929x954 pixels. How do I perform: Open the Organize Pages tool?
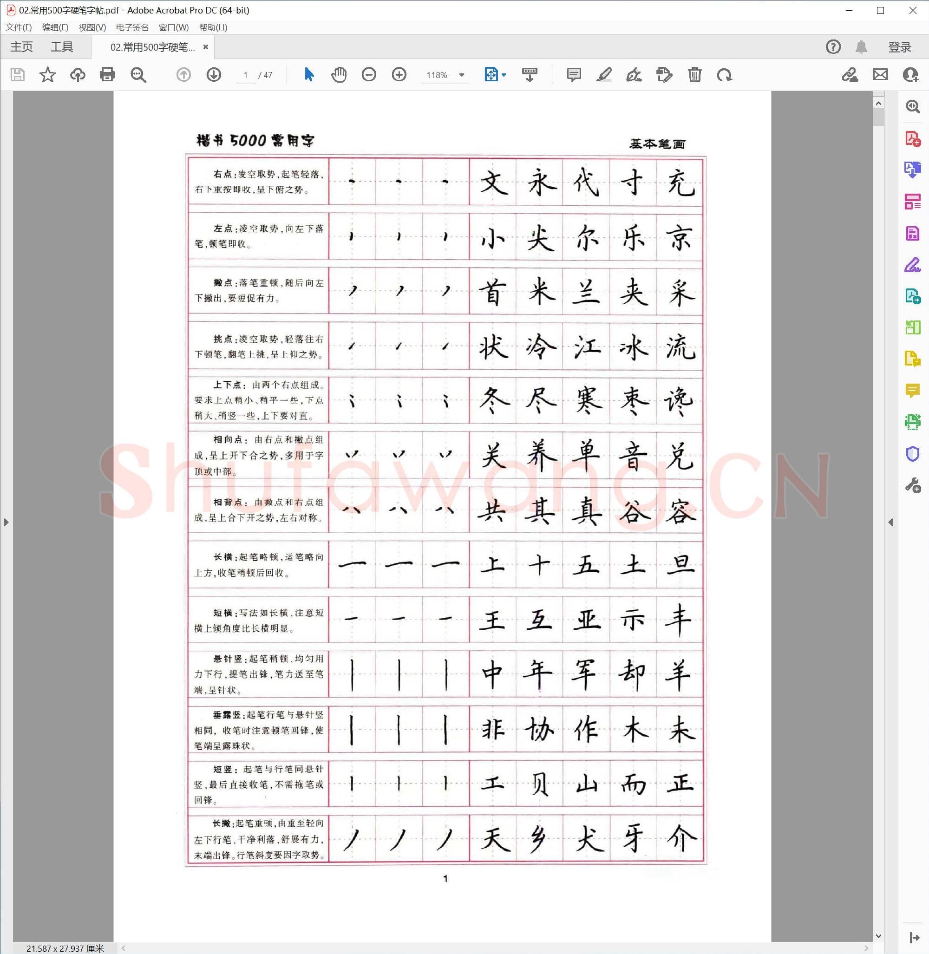[912, 202]
